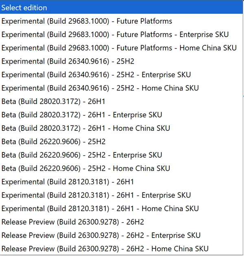Choose Release Preview Build 26300.9278 26H2
Viewport: 244px width, 256px height.
tap(121, 222)
